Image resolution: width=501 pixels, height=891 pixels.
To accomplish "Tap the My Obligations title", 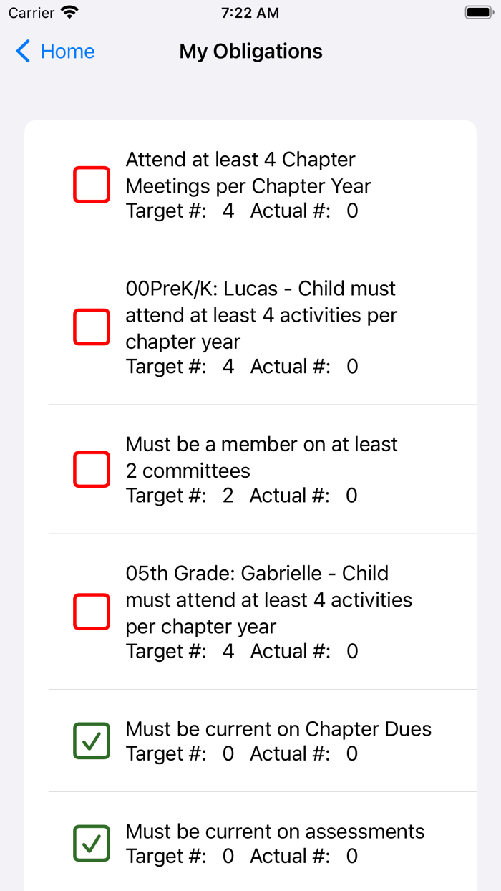I will [x=250, y=52].
